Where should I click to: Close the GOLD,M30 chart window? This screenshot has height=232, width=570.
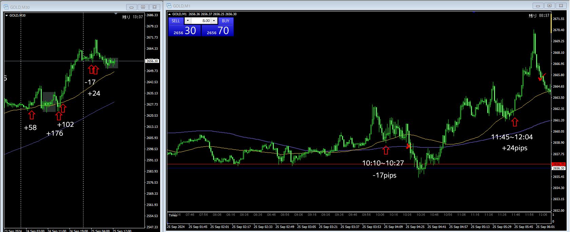[154, 7]
